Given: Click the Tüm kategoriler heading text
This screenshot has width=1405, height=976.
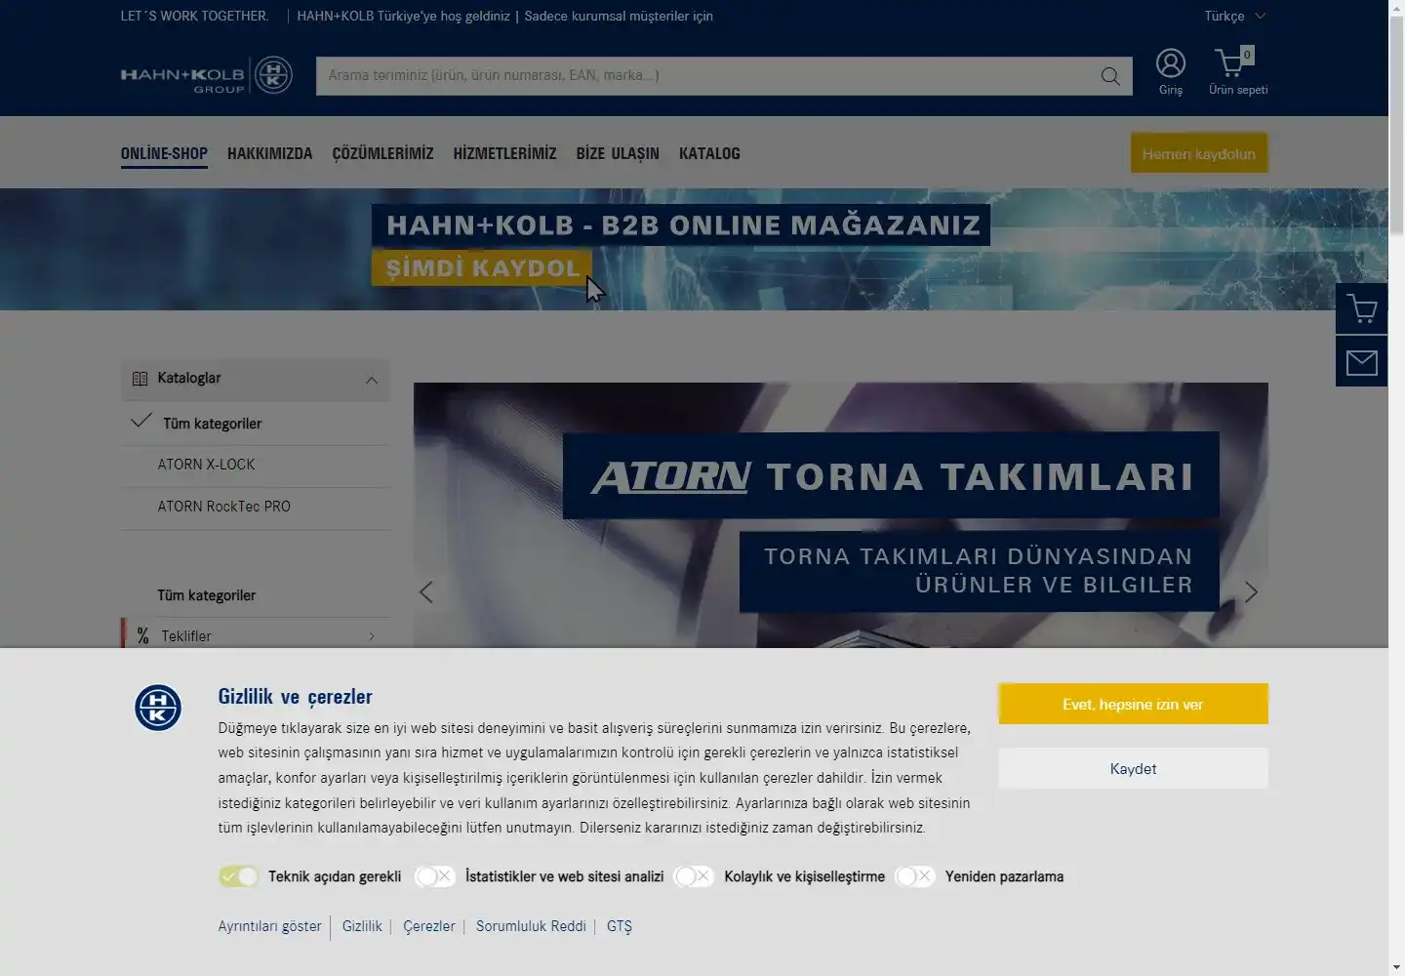Looking at the screenshot, I should [x=207, y=595].
